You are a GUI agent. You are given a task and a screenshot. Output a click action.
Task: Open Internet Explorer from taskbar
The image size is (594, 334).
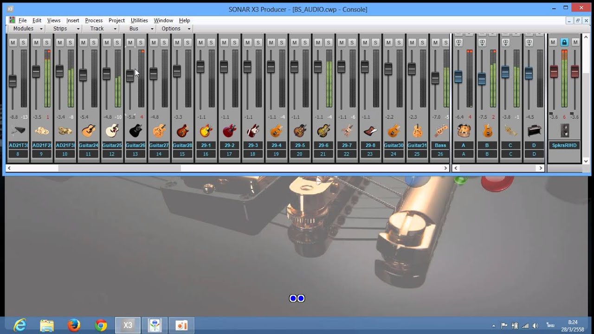tap(20, 325)
